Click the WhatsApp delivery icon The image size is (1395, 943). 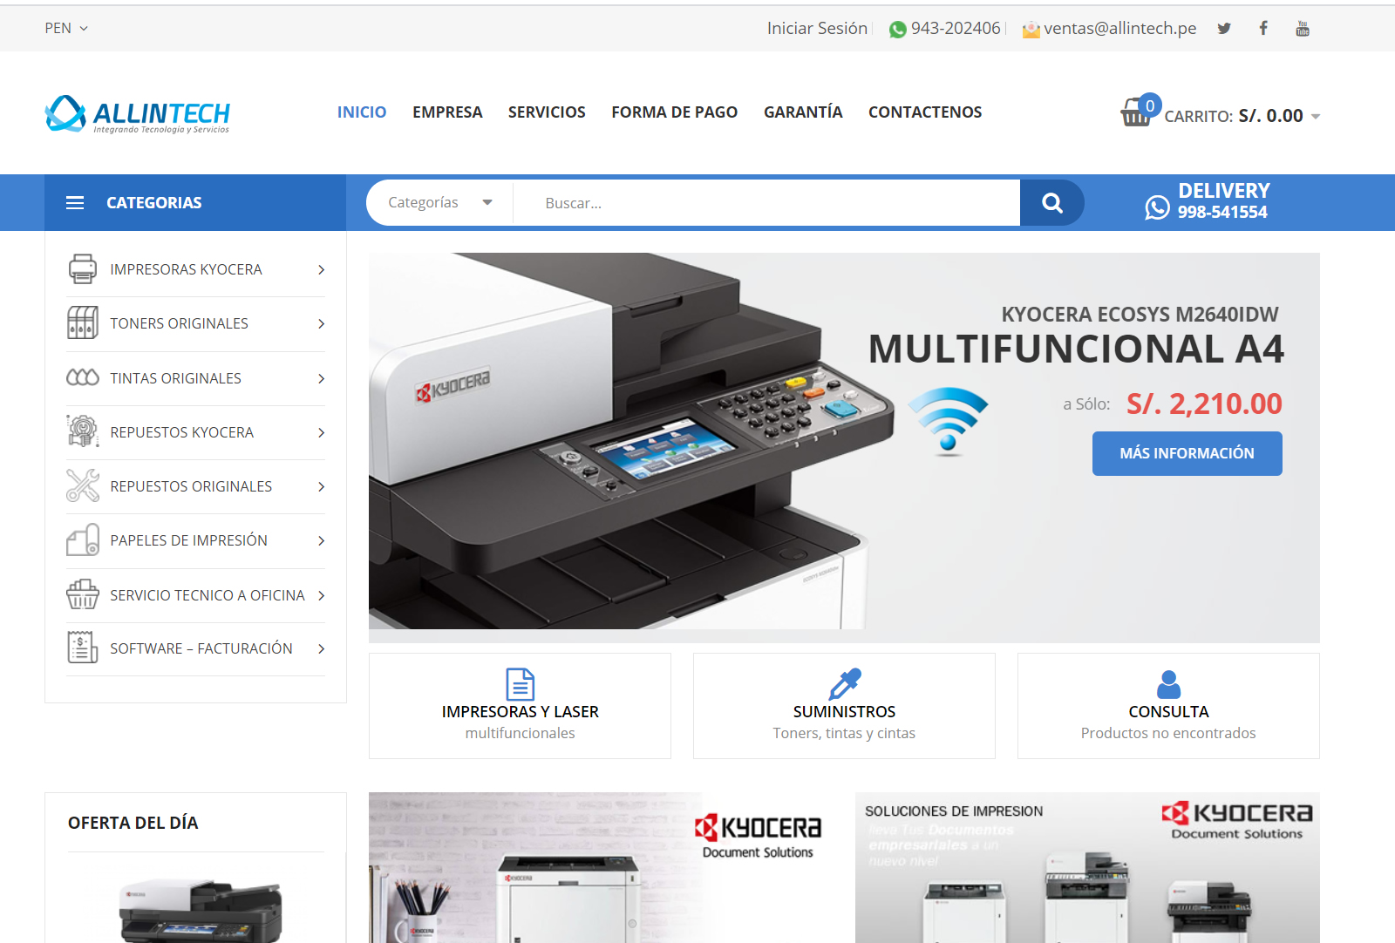pos(1157,207)
